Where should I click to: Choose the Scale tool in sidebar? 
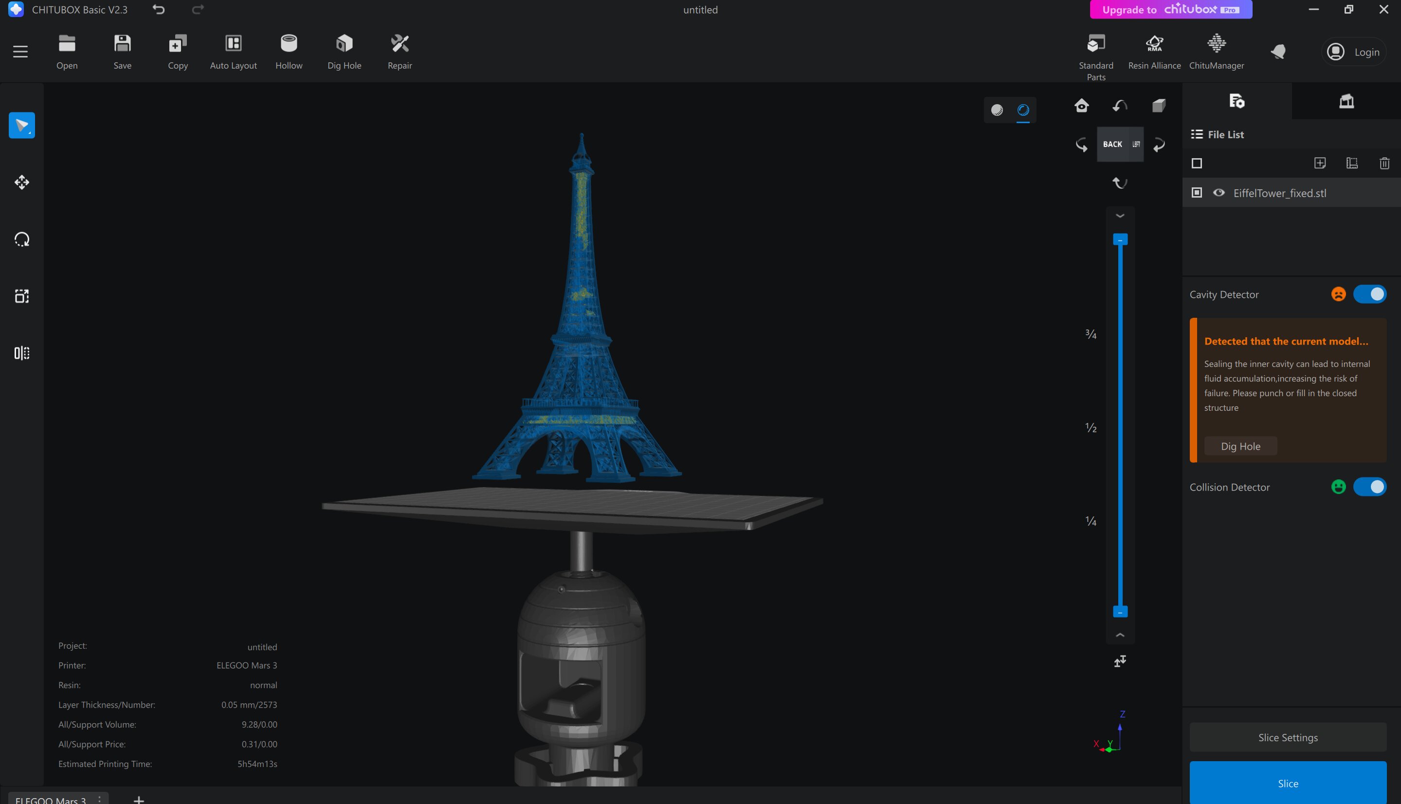(21, 296)
